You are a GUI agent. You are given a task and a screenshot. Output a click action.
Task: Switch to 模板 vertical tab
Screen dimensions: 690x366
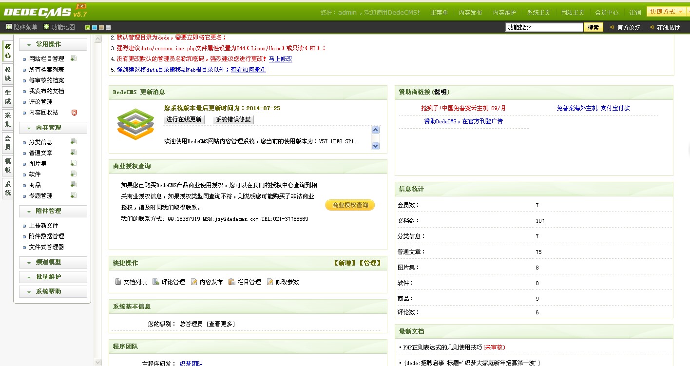pos(7,166)
